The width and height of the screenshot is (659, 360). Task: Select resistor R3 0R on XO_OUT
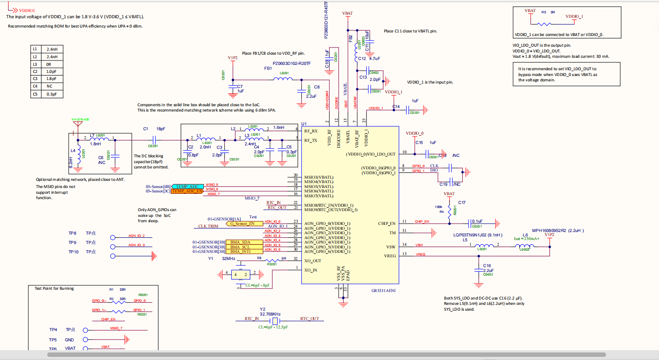pos(271,260)
